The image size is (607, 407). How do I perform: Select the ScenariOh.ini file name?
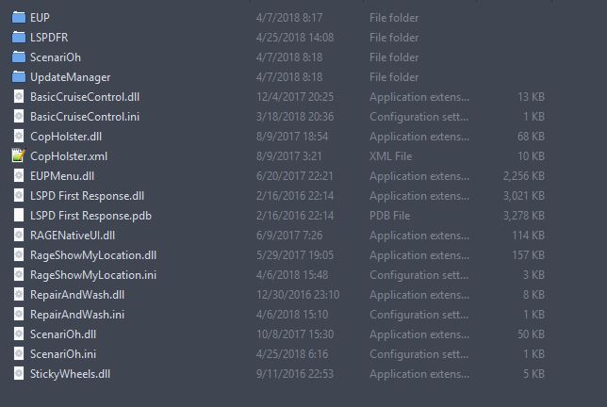(62, 353)
